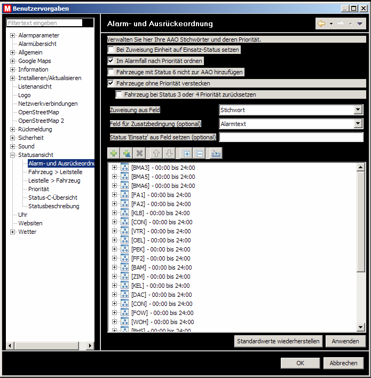Open 'Google Maps' settings in the sidebar
The height and width of the screenshot is (378, 371).
coord(34,61)
